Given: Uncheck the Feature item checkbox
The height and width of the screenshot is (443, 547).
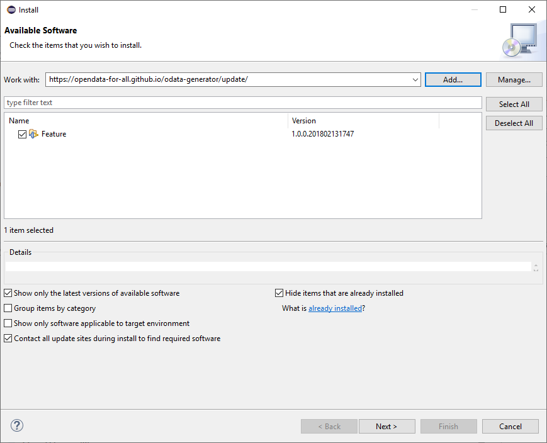Looking at the screenshot, I should tap(23, 134).
